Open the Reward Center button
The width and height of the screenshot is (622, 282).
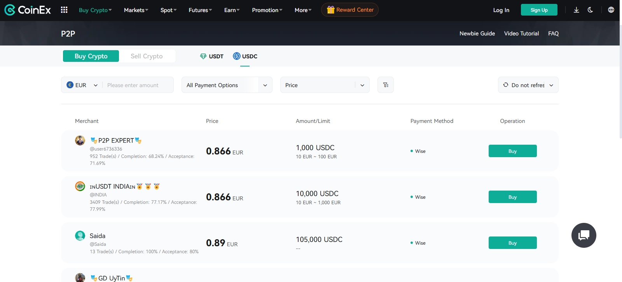pyautogui.click(x=350, y=10)
